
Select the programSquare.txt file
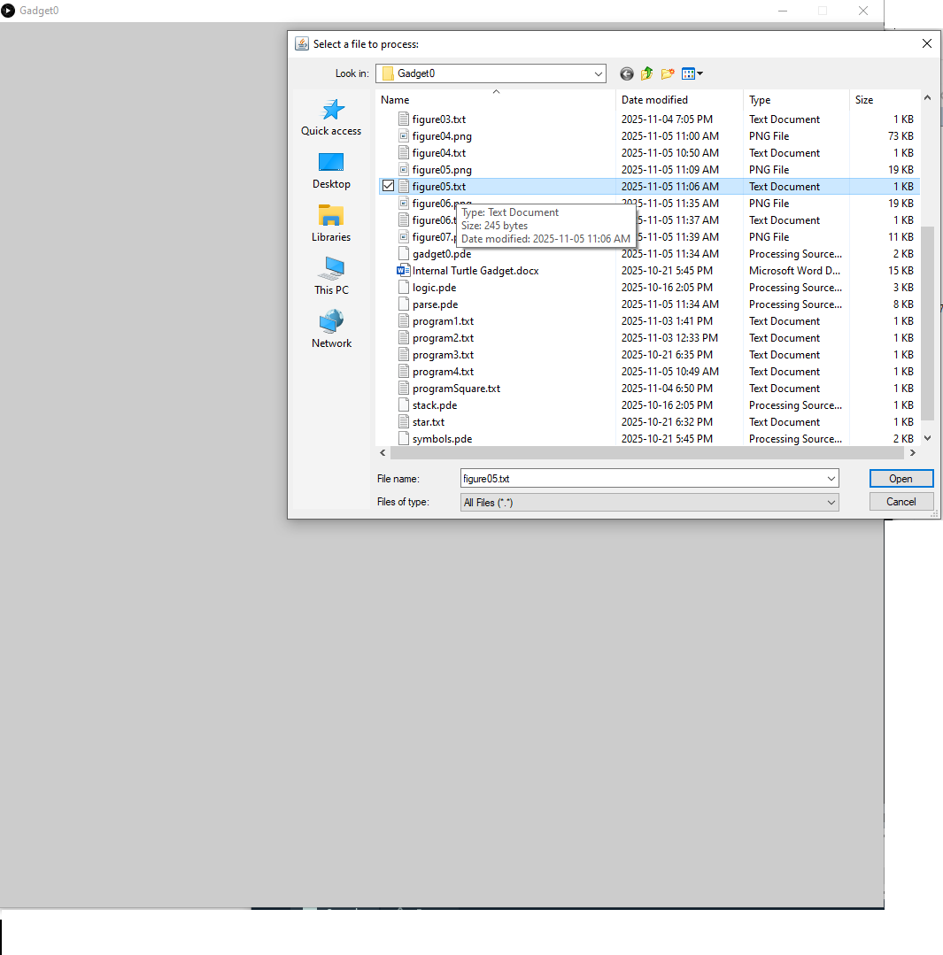[x=456, y=389]
